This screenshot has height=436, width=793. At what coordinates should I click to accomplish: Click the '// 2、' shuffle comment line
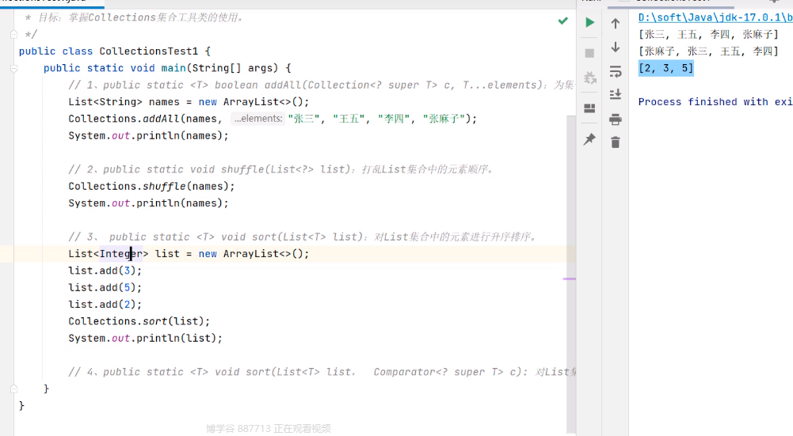[x=281, y=169]
